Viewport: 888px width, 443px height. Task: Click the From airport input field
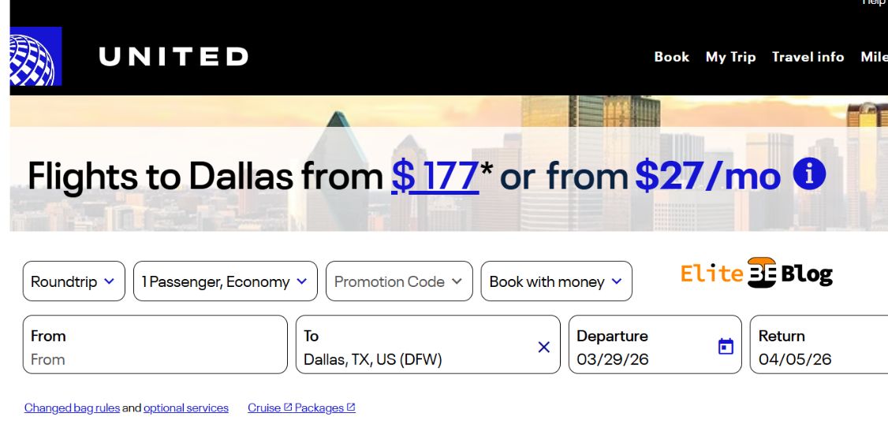(155, 359)
